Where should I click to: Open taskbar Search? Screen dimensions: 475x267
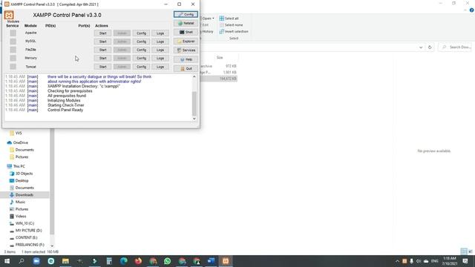tap(22, 261)
